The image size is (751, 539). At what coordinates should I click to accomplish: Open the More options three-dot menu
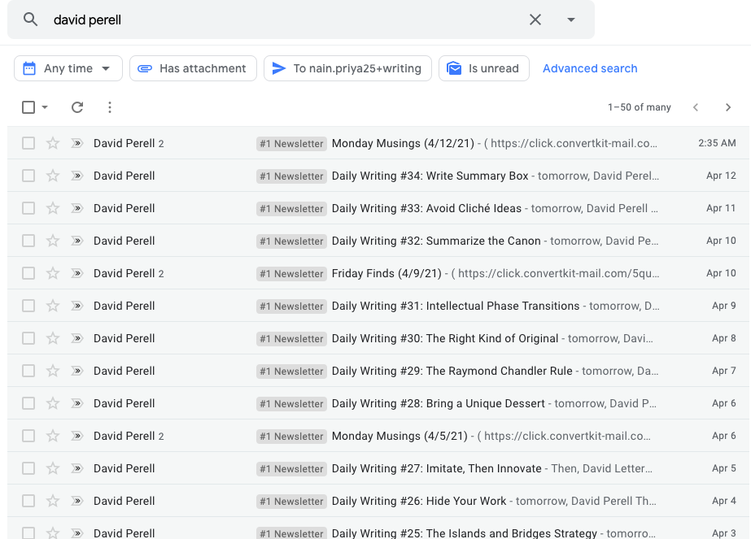tap(110, 107)
